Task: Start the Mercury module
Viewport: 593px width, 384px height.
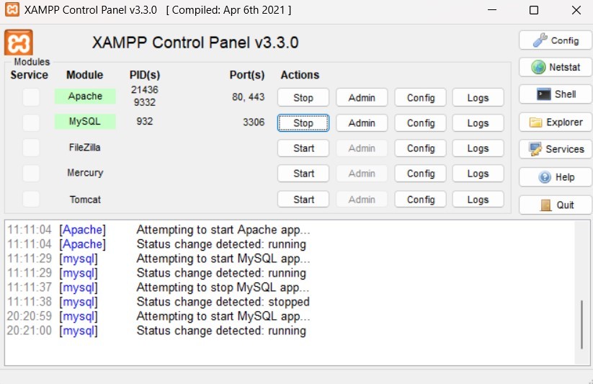Action: [x=303, y=174]
